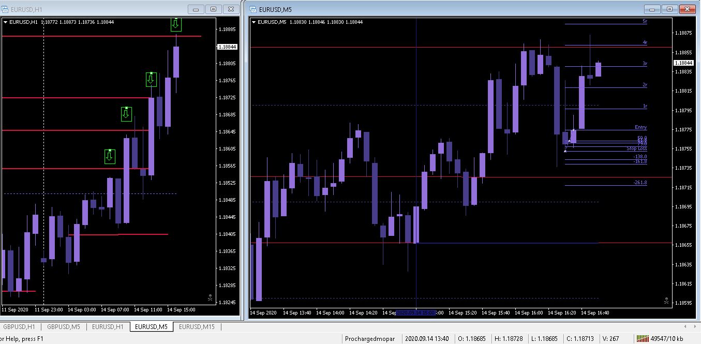This screenshot has width=701, height=344.
Task: Close the EURUSD,H1 chart window
Action: (230, 9)
